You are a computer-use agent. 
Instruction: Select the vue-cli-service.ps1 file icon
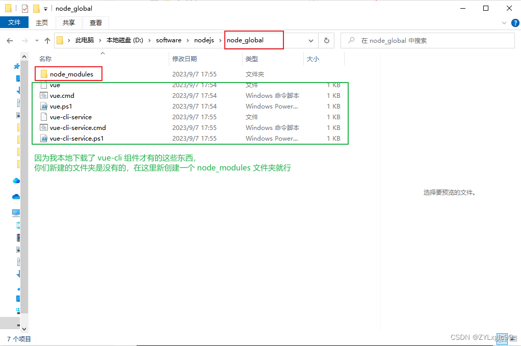coord(44,139)
